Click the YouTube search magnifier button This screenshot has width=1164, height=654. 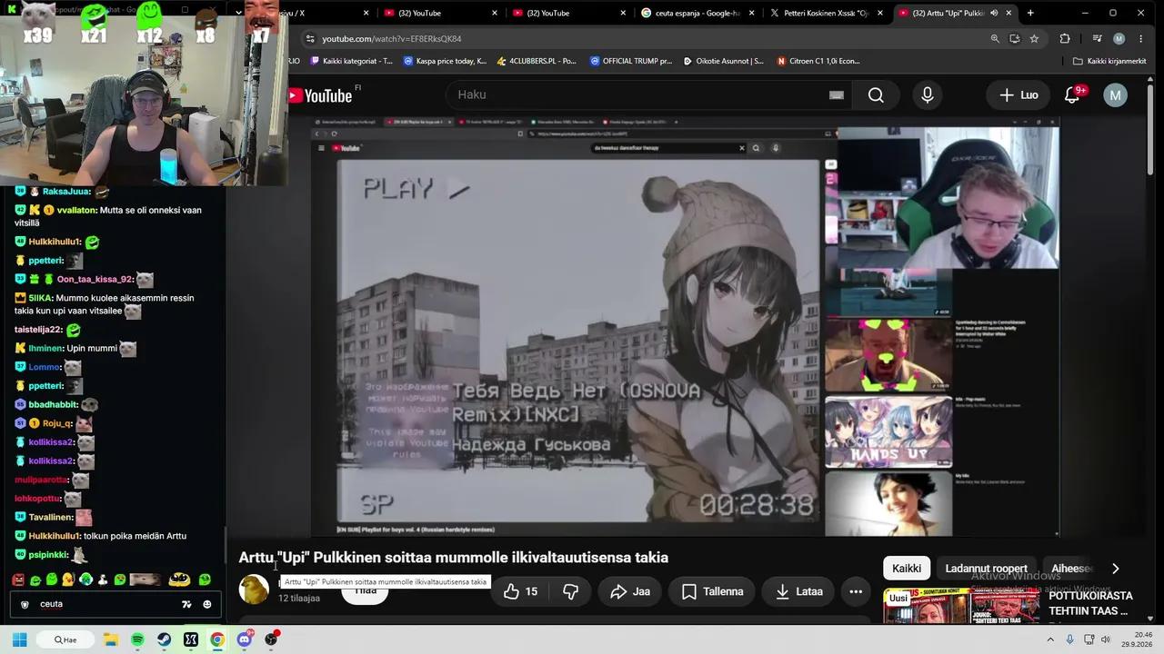[x=876, y=95]
